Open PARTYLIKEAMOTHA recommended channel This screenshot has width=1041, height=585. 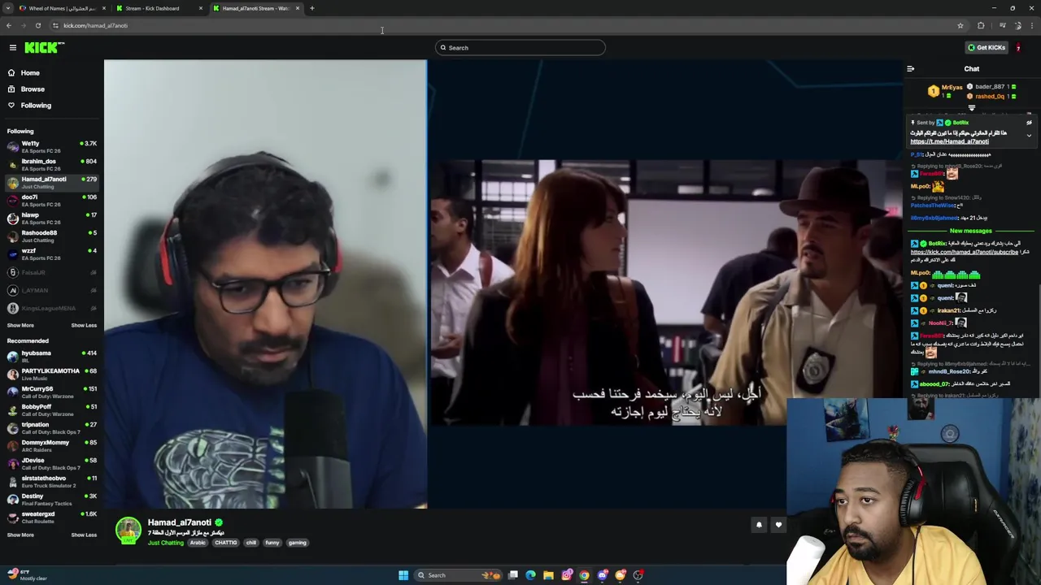50,375
